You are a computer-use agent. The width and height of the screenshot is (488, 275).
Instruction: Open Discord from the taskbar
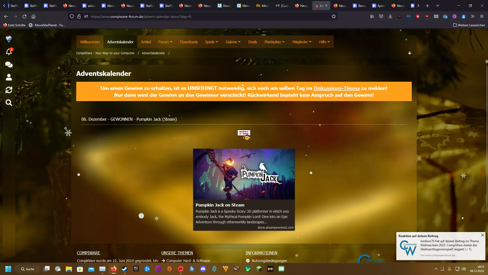click(203, 269)
